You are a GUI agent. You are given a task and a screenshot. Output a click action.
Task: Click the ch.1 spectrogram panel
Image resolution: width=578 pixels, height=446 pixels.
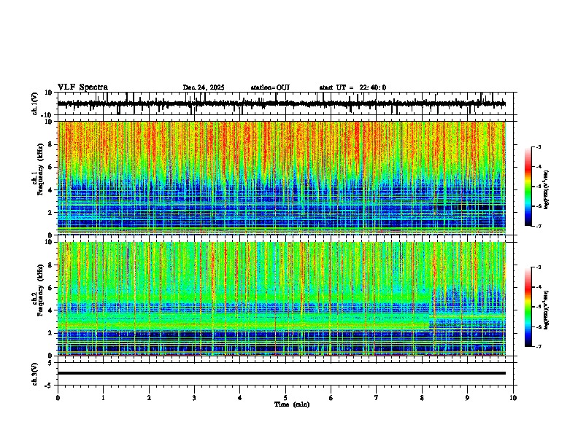282,178
